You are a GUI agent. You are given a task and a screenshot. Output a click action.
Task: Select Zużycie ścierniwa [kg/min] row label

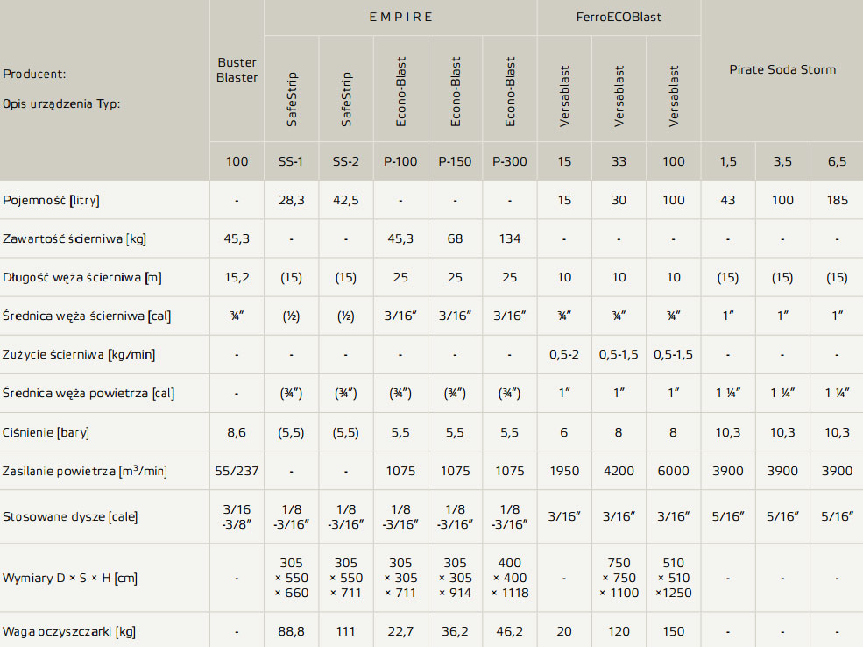click(79, 354)
